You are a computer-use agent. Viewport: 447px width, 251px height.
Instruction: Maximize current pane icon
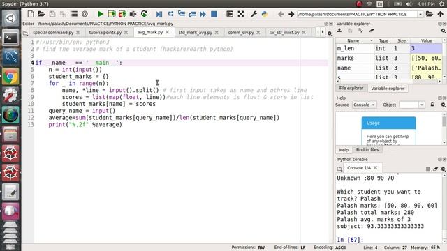click(x=230, y=14)
